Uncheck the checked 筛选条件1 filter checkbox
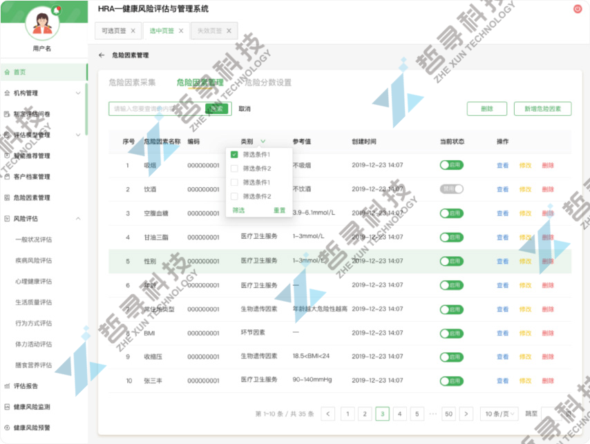 [234, 155]
